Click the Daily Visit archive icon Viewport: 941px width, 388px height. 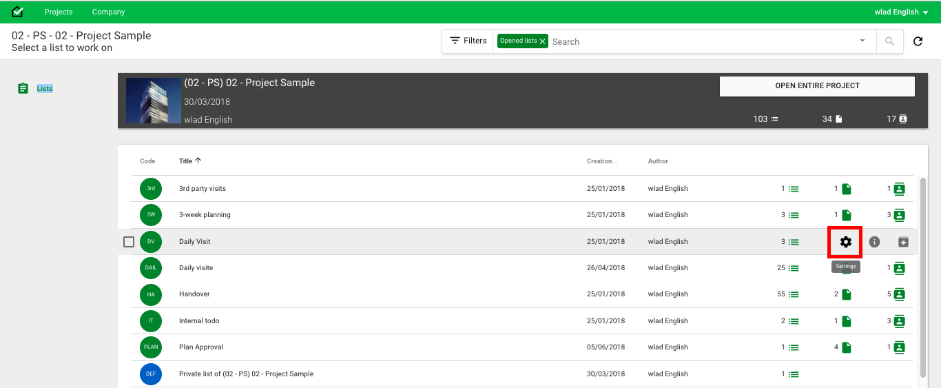pos(903,242)
